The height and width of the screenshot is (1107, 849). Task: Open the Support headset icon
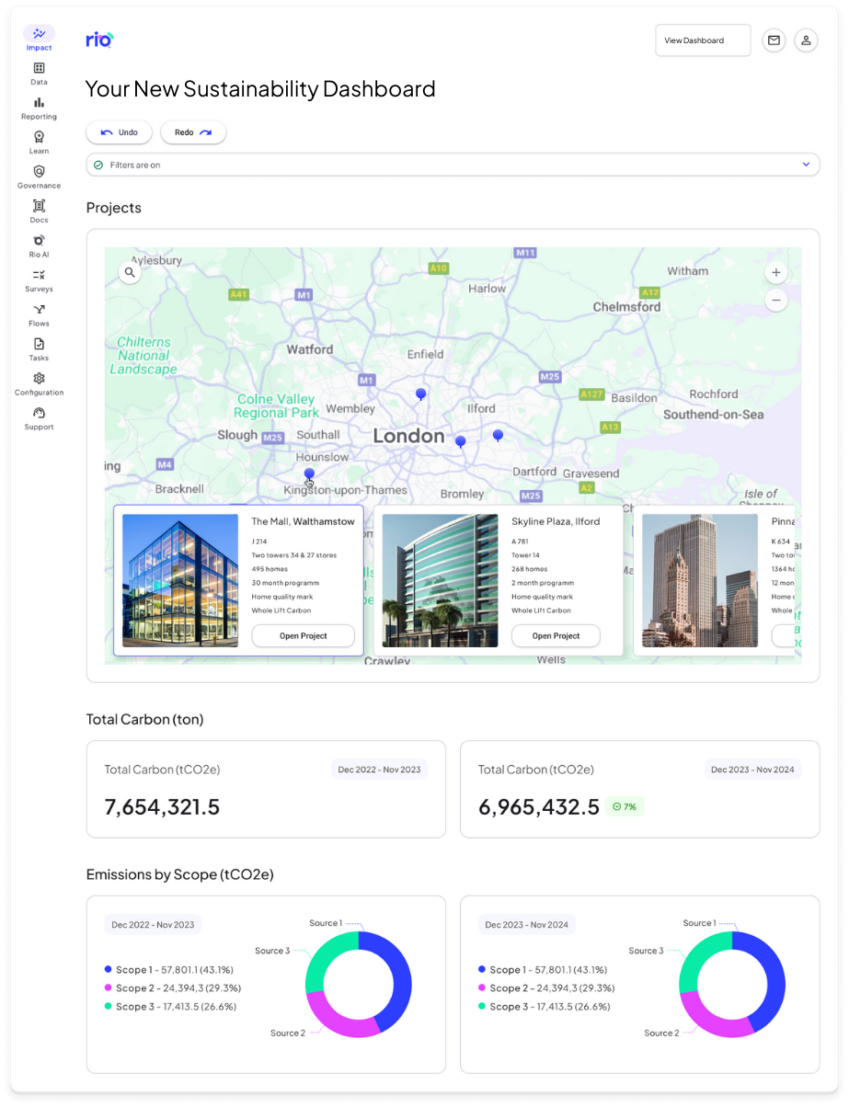coord(39,413)
